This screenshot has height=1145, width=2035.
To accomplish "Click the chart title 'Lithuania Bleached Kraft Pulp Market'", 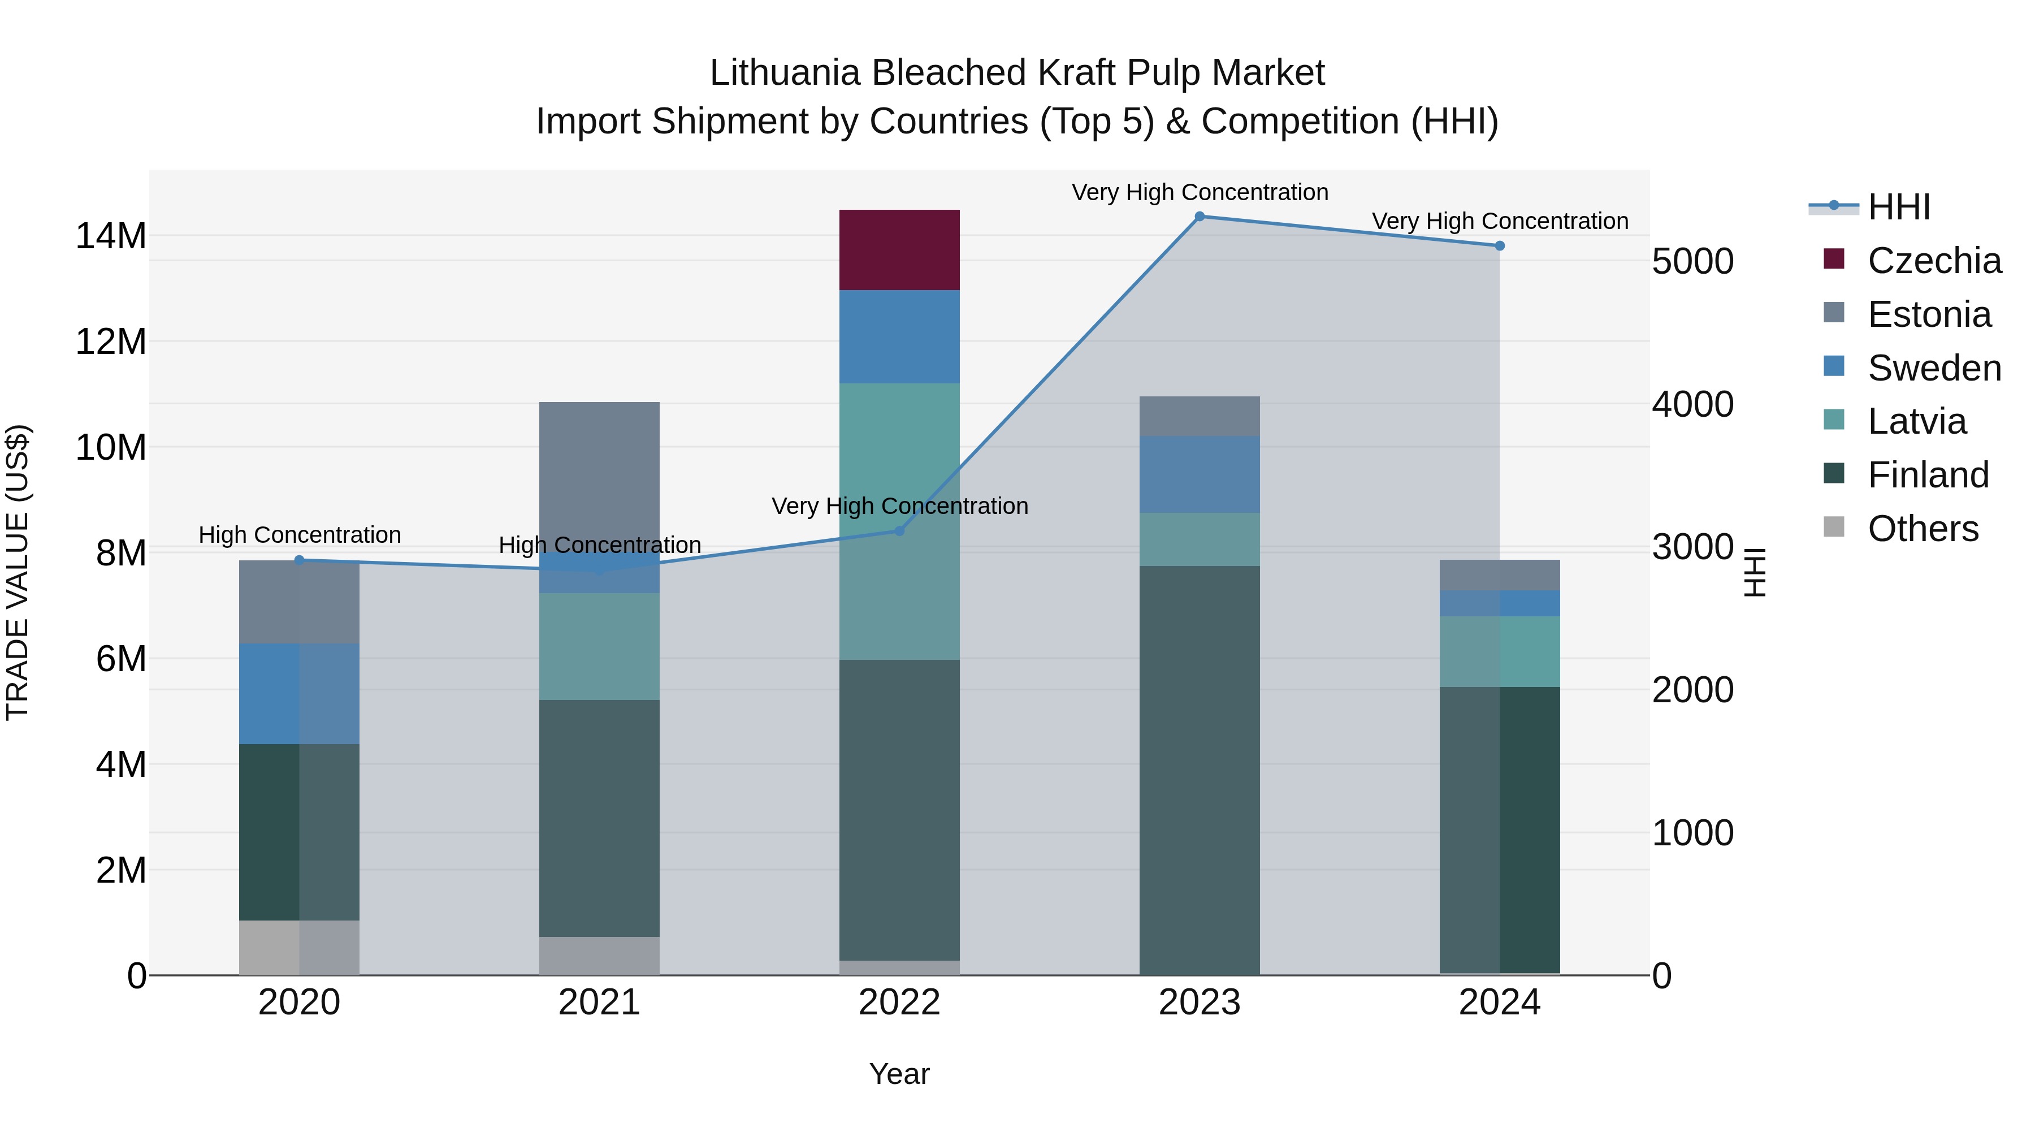I will click(1017, 73).
